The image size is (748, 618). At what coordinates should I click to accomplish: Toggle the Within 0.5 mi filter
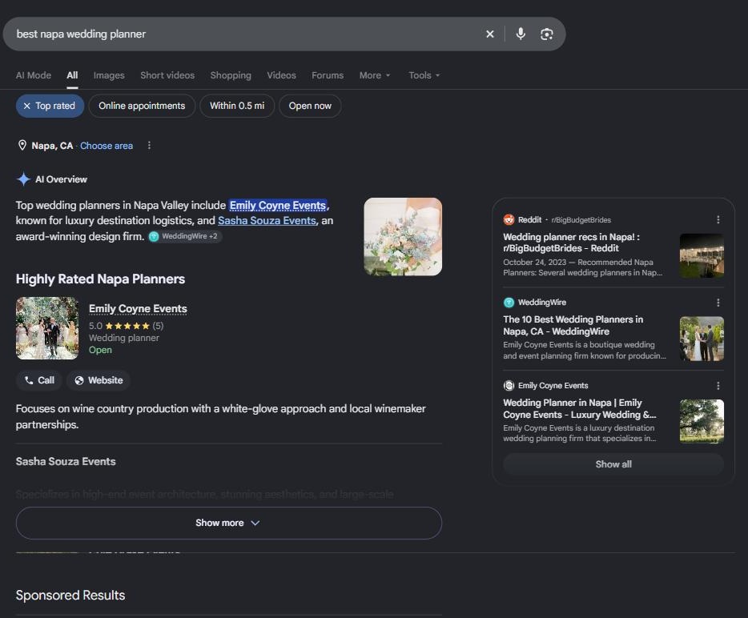pyautogui.click(x=237, y=106)
